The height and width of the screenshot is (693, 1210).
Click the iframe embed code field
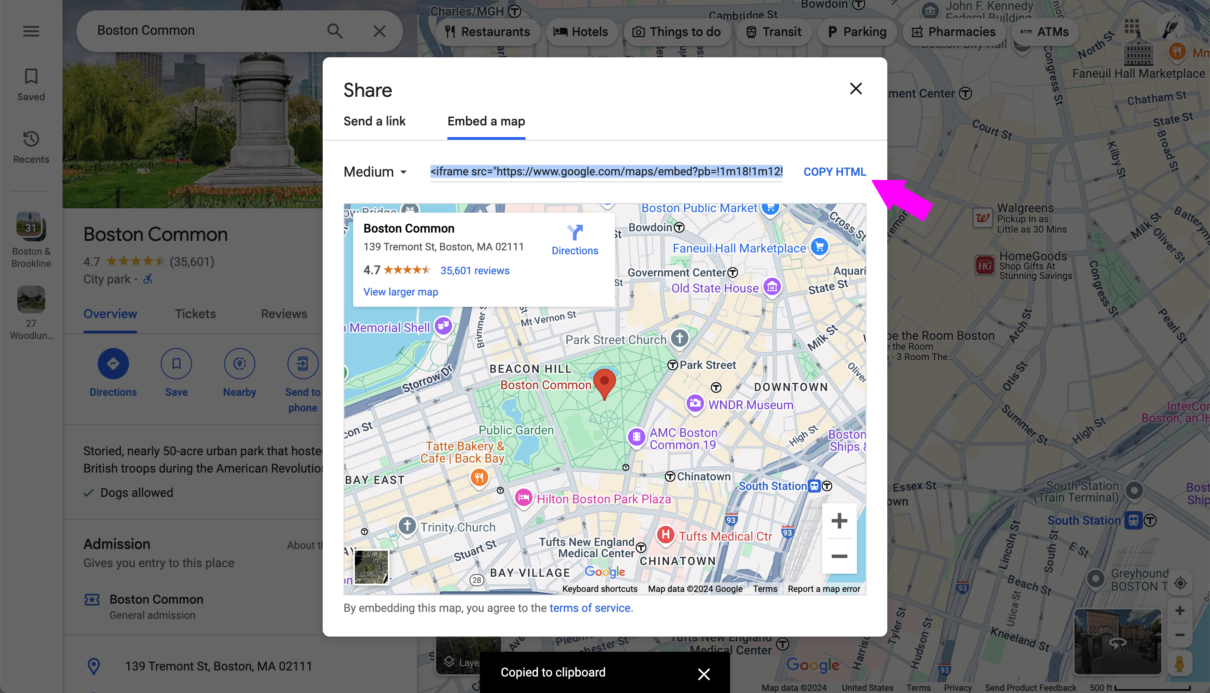606,172
